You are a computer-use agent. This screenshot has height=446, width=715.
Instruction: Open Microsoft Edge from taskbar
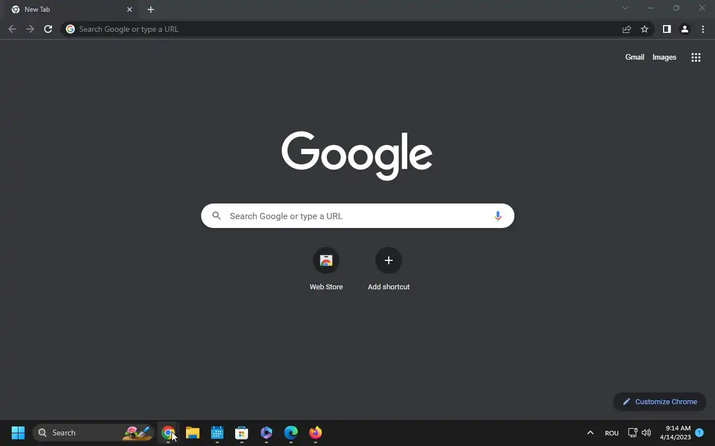(x=291, y=433)
